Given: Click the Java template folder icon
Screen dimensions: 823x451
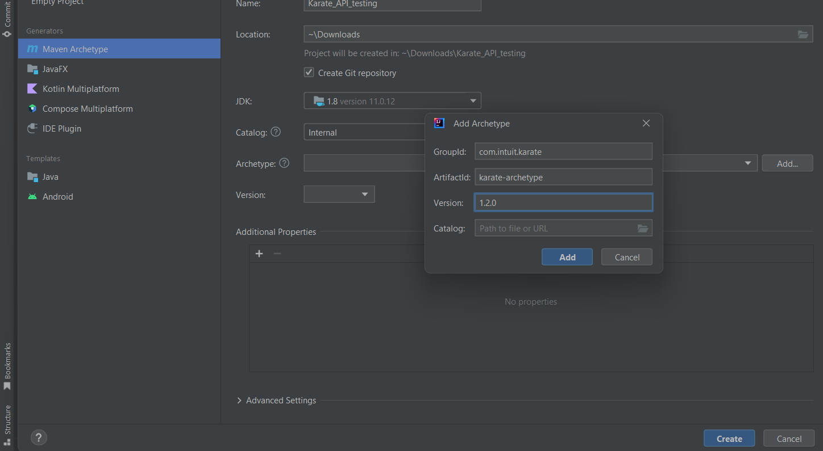Looking at the screenshot, I should [x=32, y=177].
